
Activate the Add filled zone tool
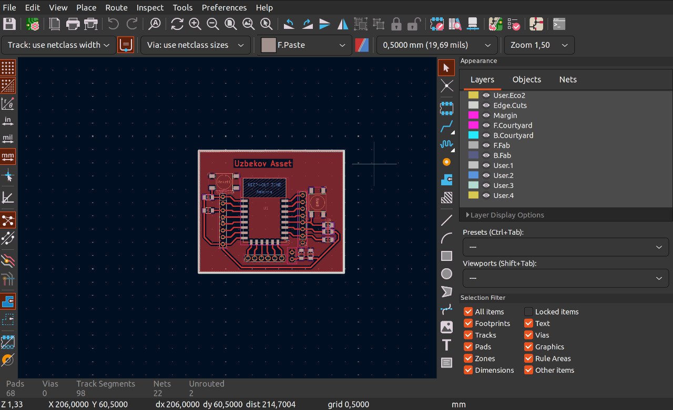point(446,180)
